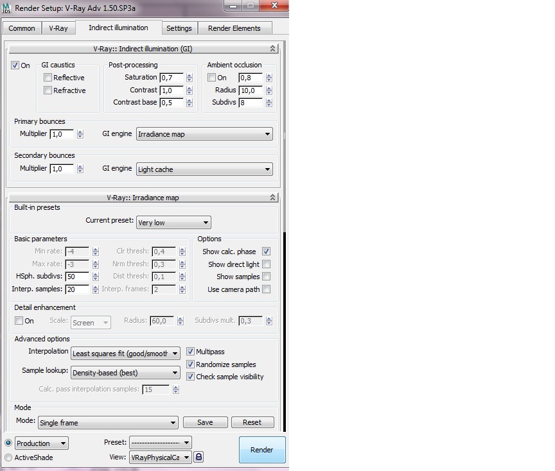This screenshot has height=471, width=555.
Task: Switch to the Common tab
Action: [x=22, y=28]
